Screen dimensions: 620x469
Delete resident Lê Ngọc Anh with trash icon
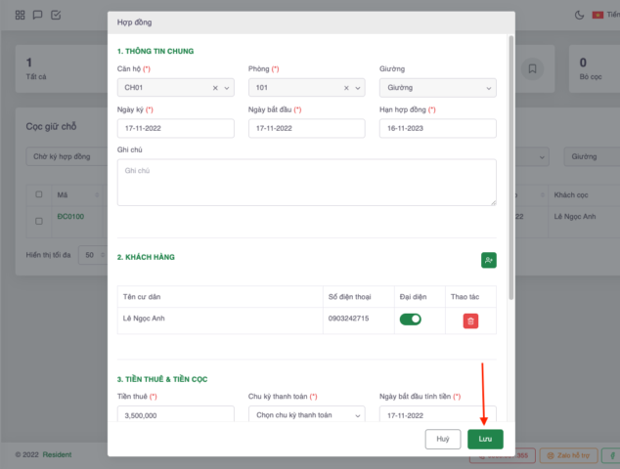pos(470,320)
